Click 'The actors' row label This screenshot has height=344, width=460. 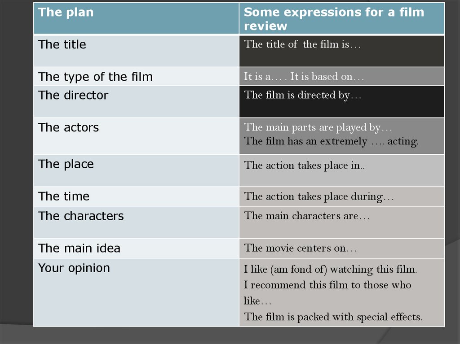tap(69, 127)
